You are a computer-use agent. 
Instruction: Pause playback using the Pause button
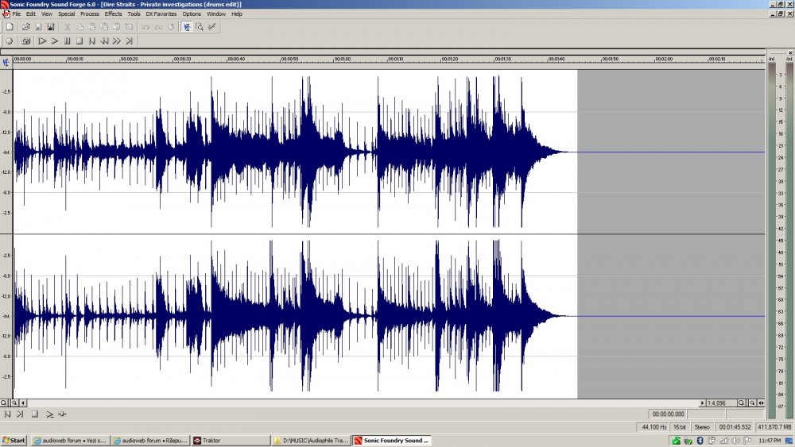(67, 41)
